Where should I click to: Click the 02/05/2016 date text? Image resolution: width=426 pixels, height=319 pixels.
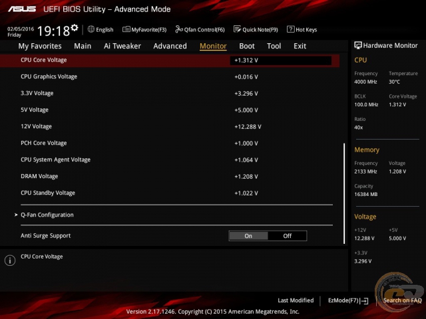point(21,29)
